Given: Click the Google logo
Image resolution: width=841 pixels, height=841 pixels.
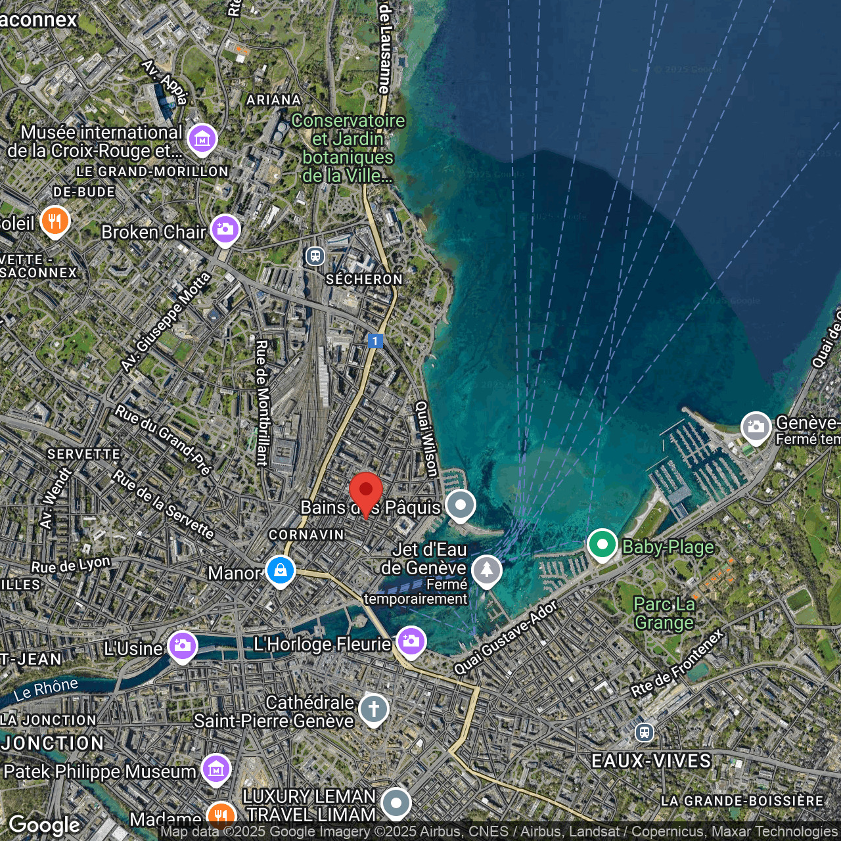Looking at the screenshot, I should (x=45, y=825).
